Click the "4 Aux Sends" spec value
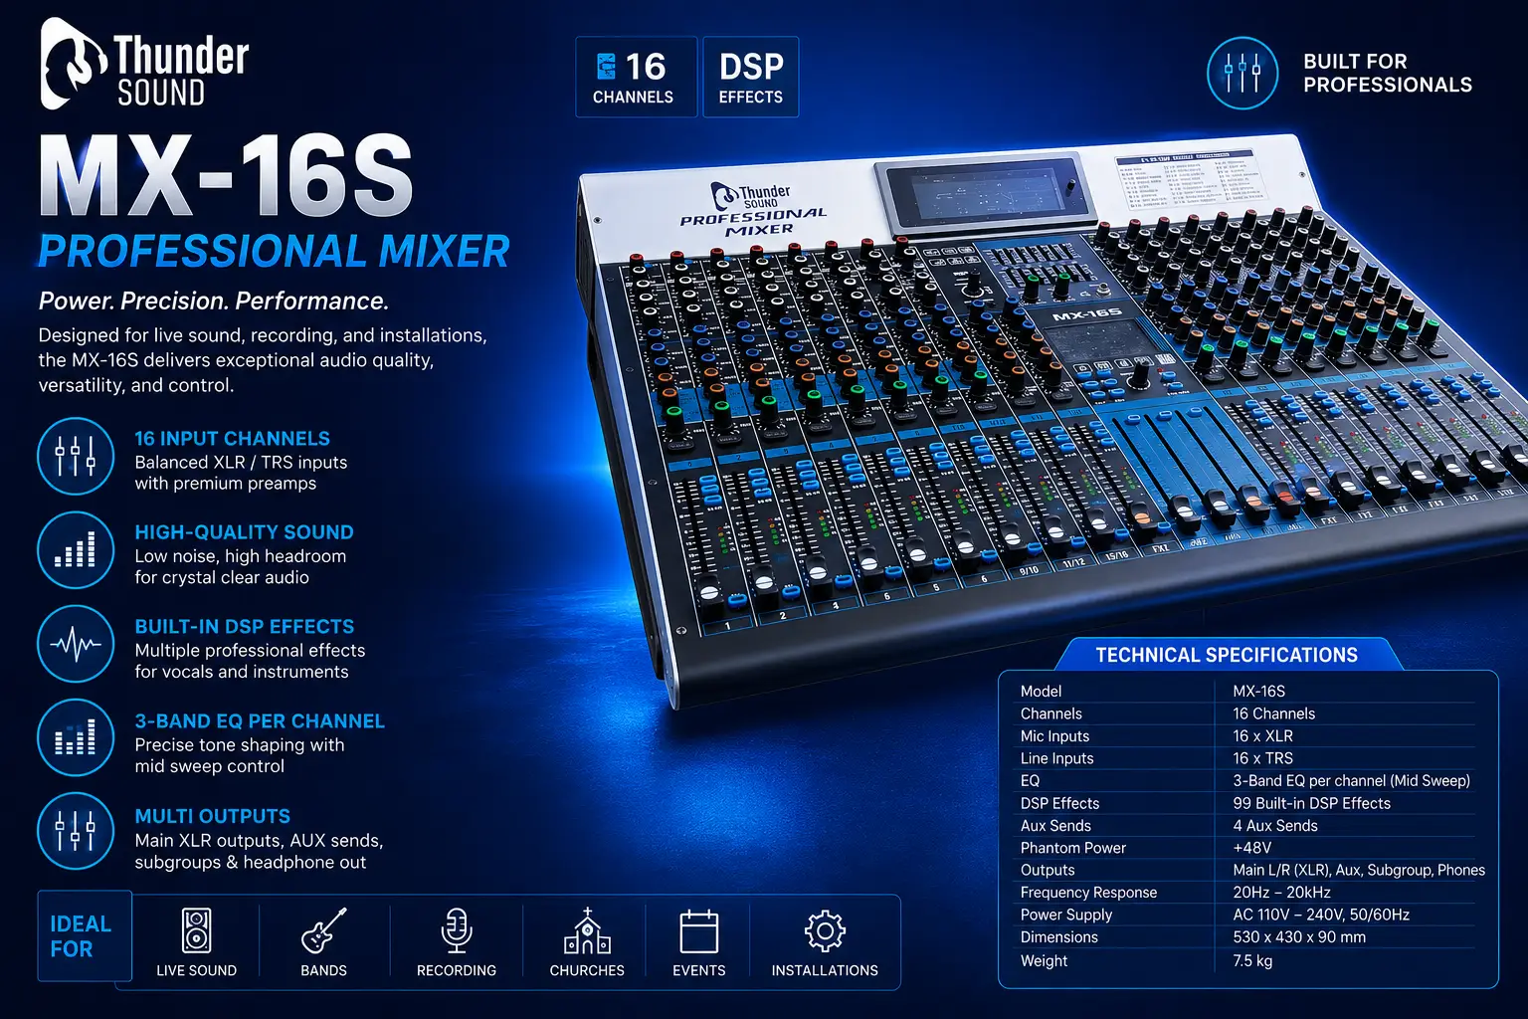 [x=1274, y=826]
